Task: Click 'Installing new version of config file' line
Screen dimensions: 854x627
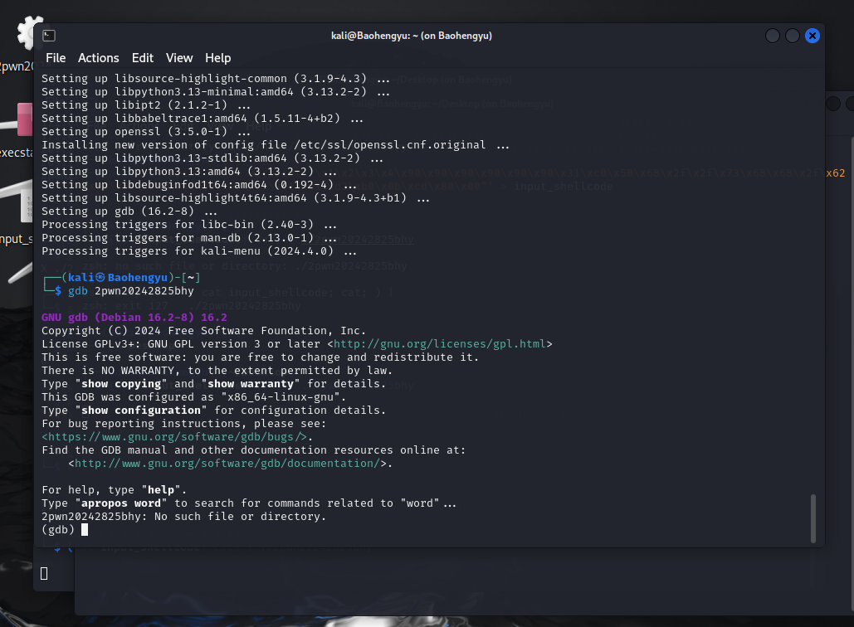Action: coord(275,145)
